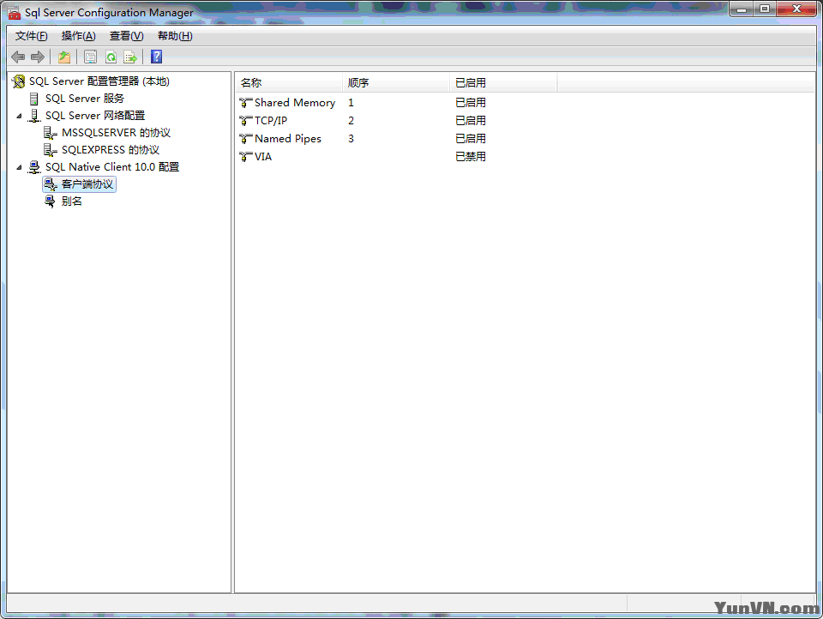Click the Named Pipes protocol icon
823x619 pixels.
246,139
